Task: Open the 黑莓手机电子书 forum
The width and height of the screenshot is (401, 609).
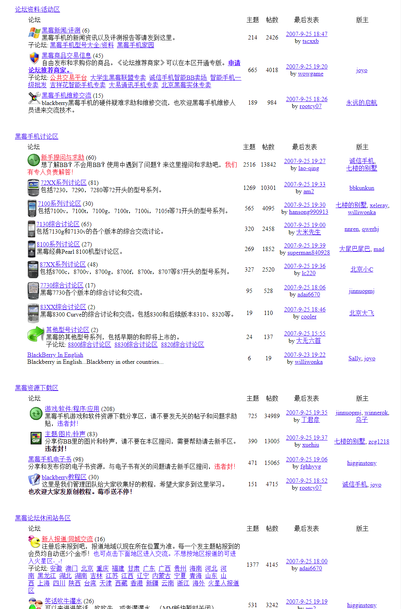Action: 50,459
